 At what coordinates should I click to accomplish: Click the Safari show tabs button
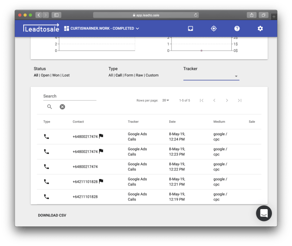coord(263,15)
